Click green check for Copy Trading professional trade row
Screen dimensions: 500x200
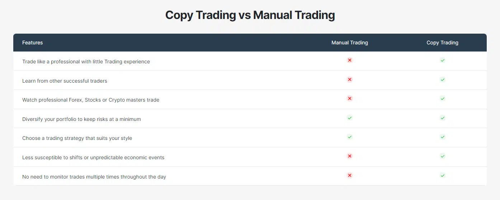pos(442,60)
